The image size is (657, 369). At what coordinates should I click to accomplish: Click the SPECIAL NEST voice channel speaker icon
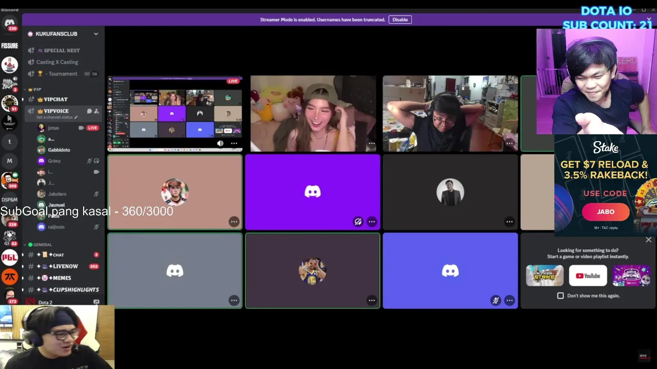[31, 50]
